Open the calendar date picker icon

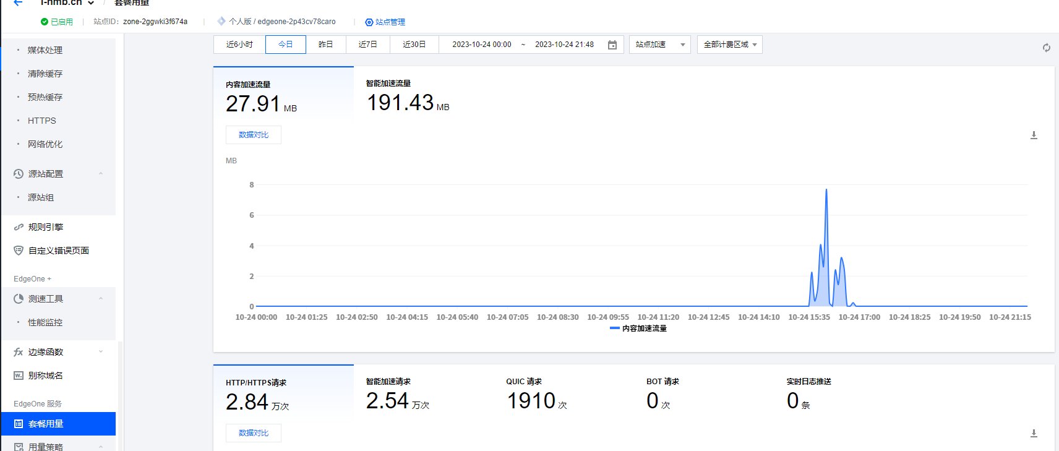[612, 45]
